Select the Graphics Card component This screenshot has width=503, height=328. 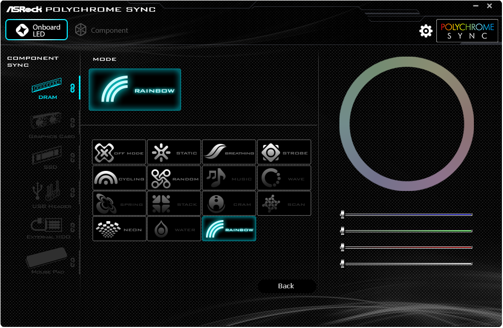pyautogui.click(x=51, y=126)
